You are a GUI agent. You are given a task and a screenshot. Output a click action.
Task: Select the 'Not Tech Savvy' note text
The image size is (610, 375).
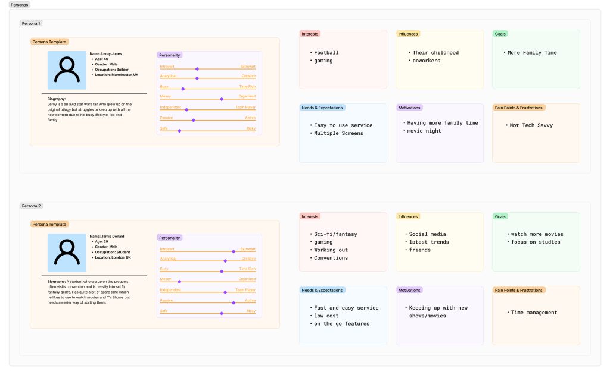coord(531,125)
